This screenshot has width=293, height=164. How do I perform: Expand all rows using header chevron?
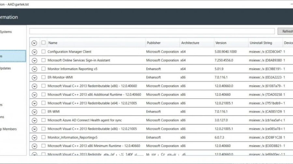pos(34,43)
